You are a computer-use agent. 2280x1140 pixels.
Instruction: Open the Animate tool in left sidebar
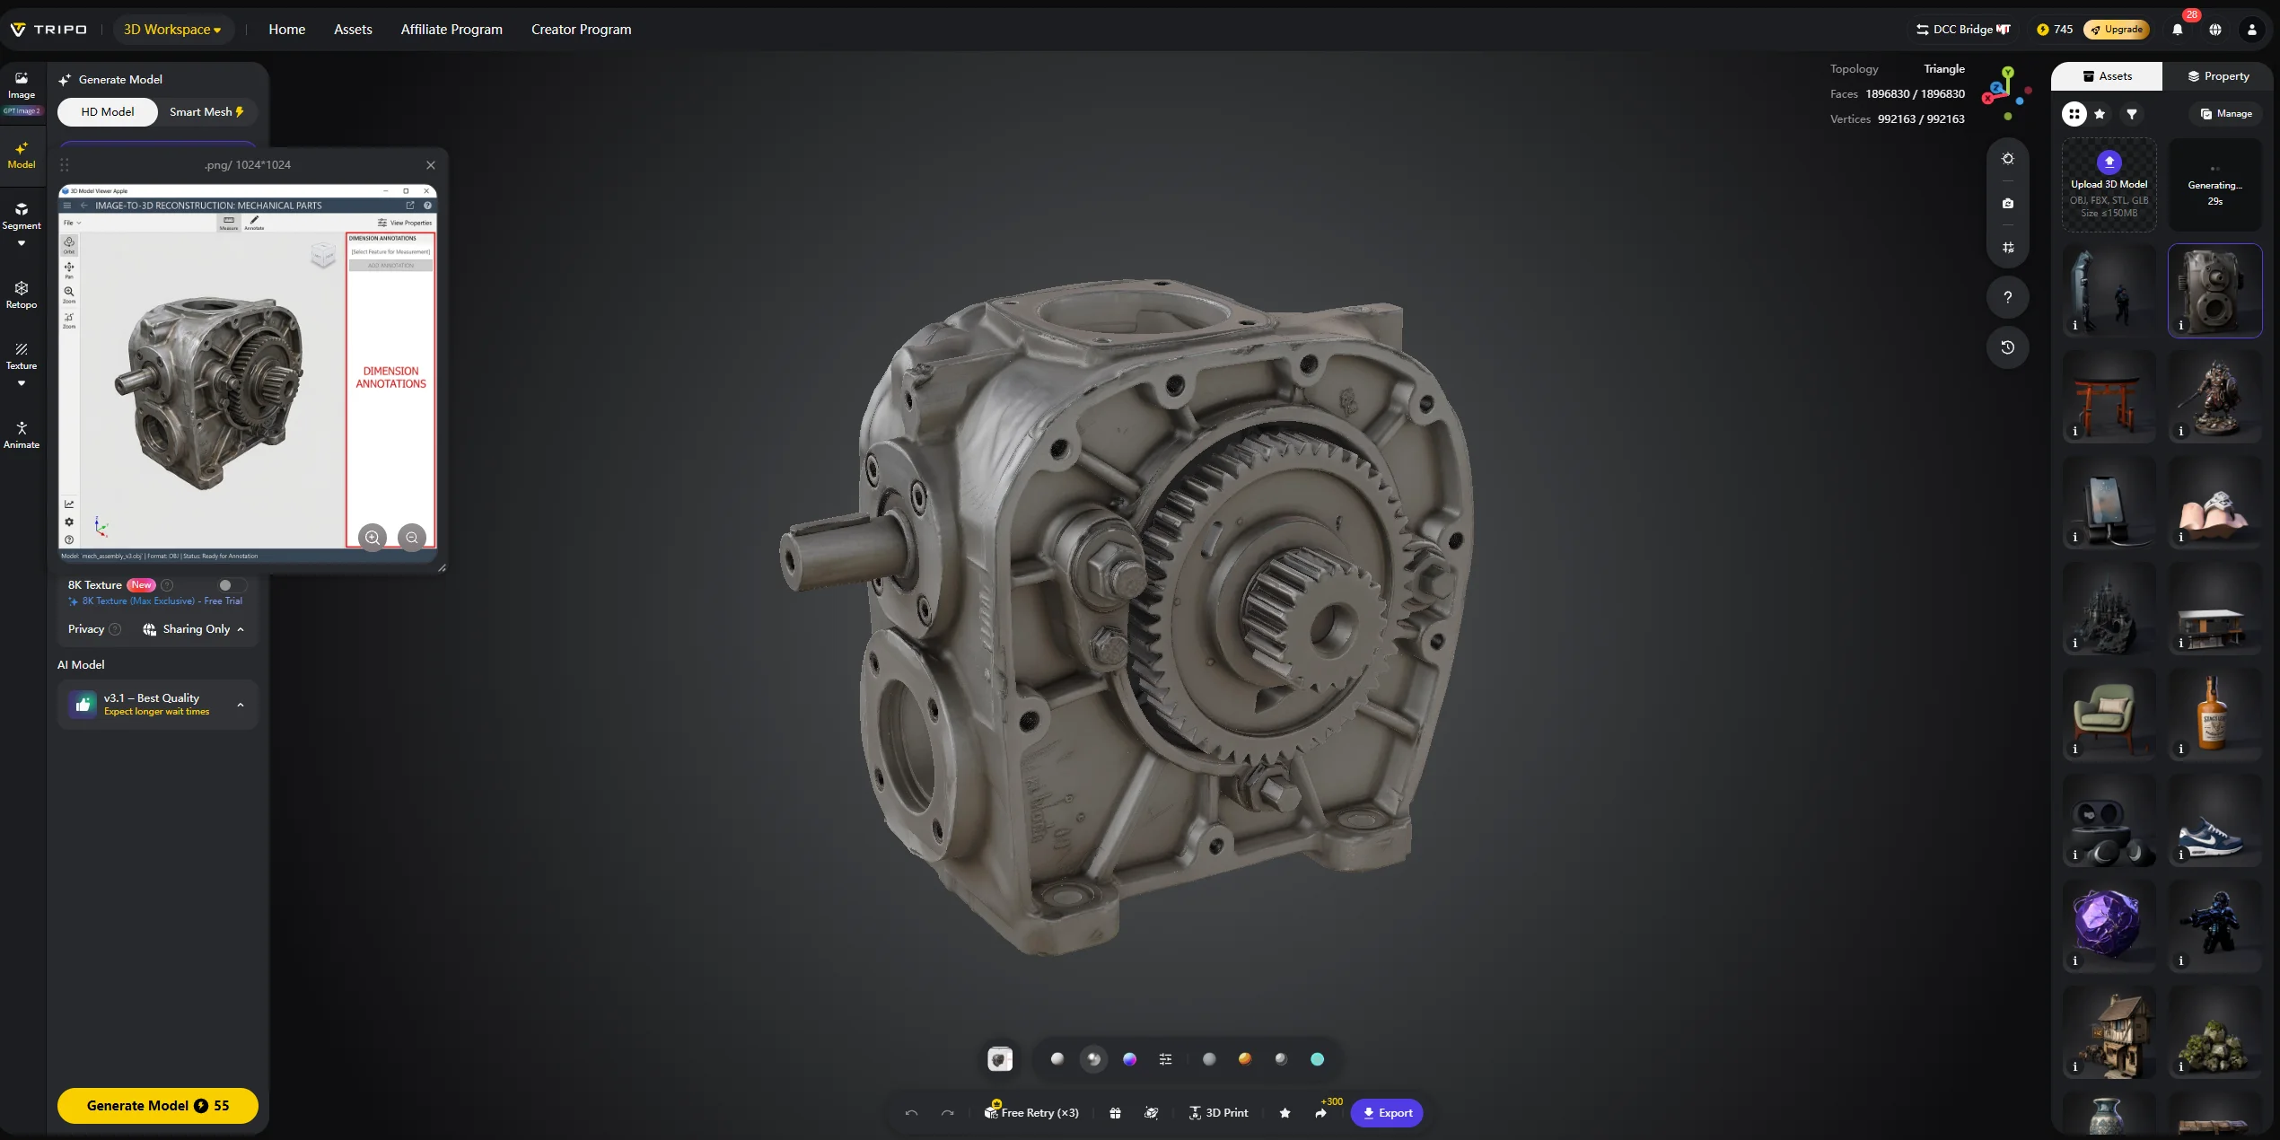22,435
